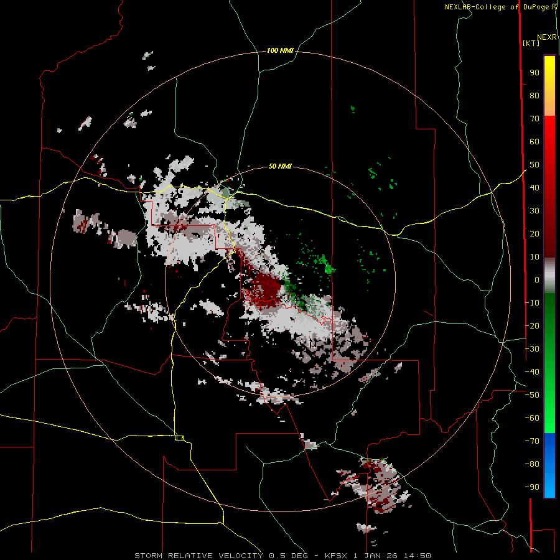Screen dimensions: 560x560
Task: Click the -50 value on the velocity scale
Action: pos(532,395)
